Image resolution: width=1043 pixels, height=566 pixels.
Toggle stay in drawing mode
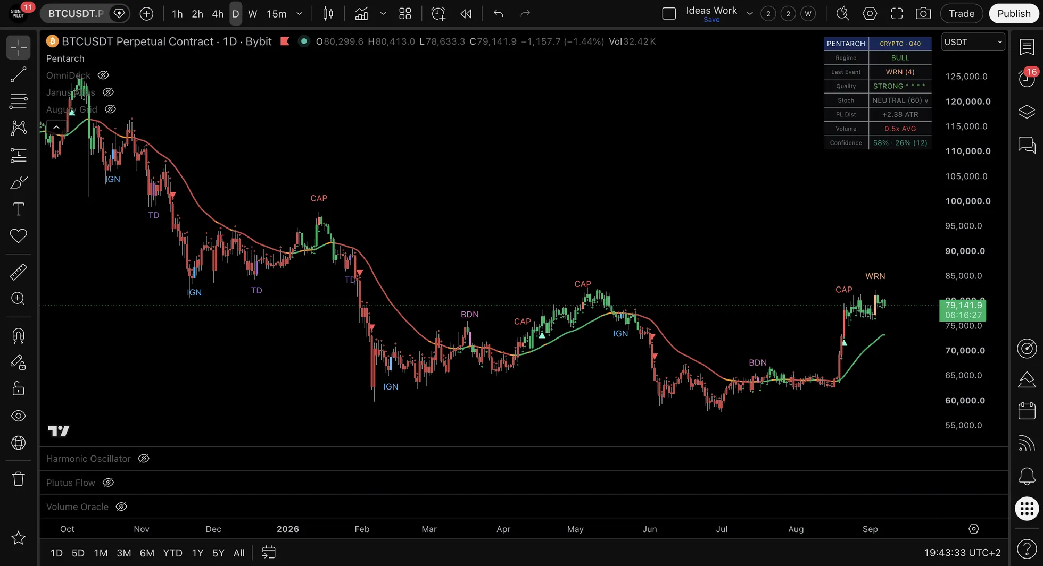[x=18, y=362]
